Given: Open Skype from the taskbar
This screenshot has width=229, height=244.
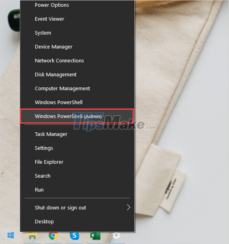Looking at the screenshot, I should [74, 236].
